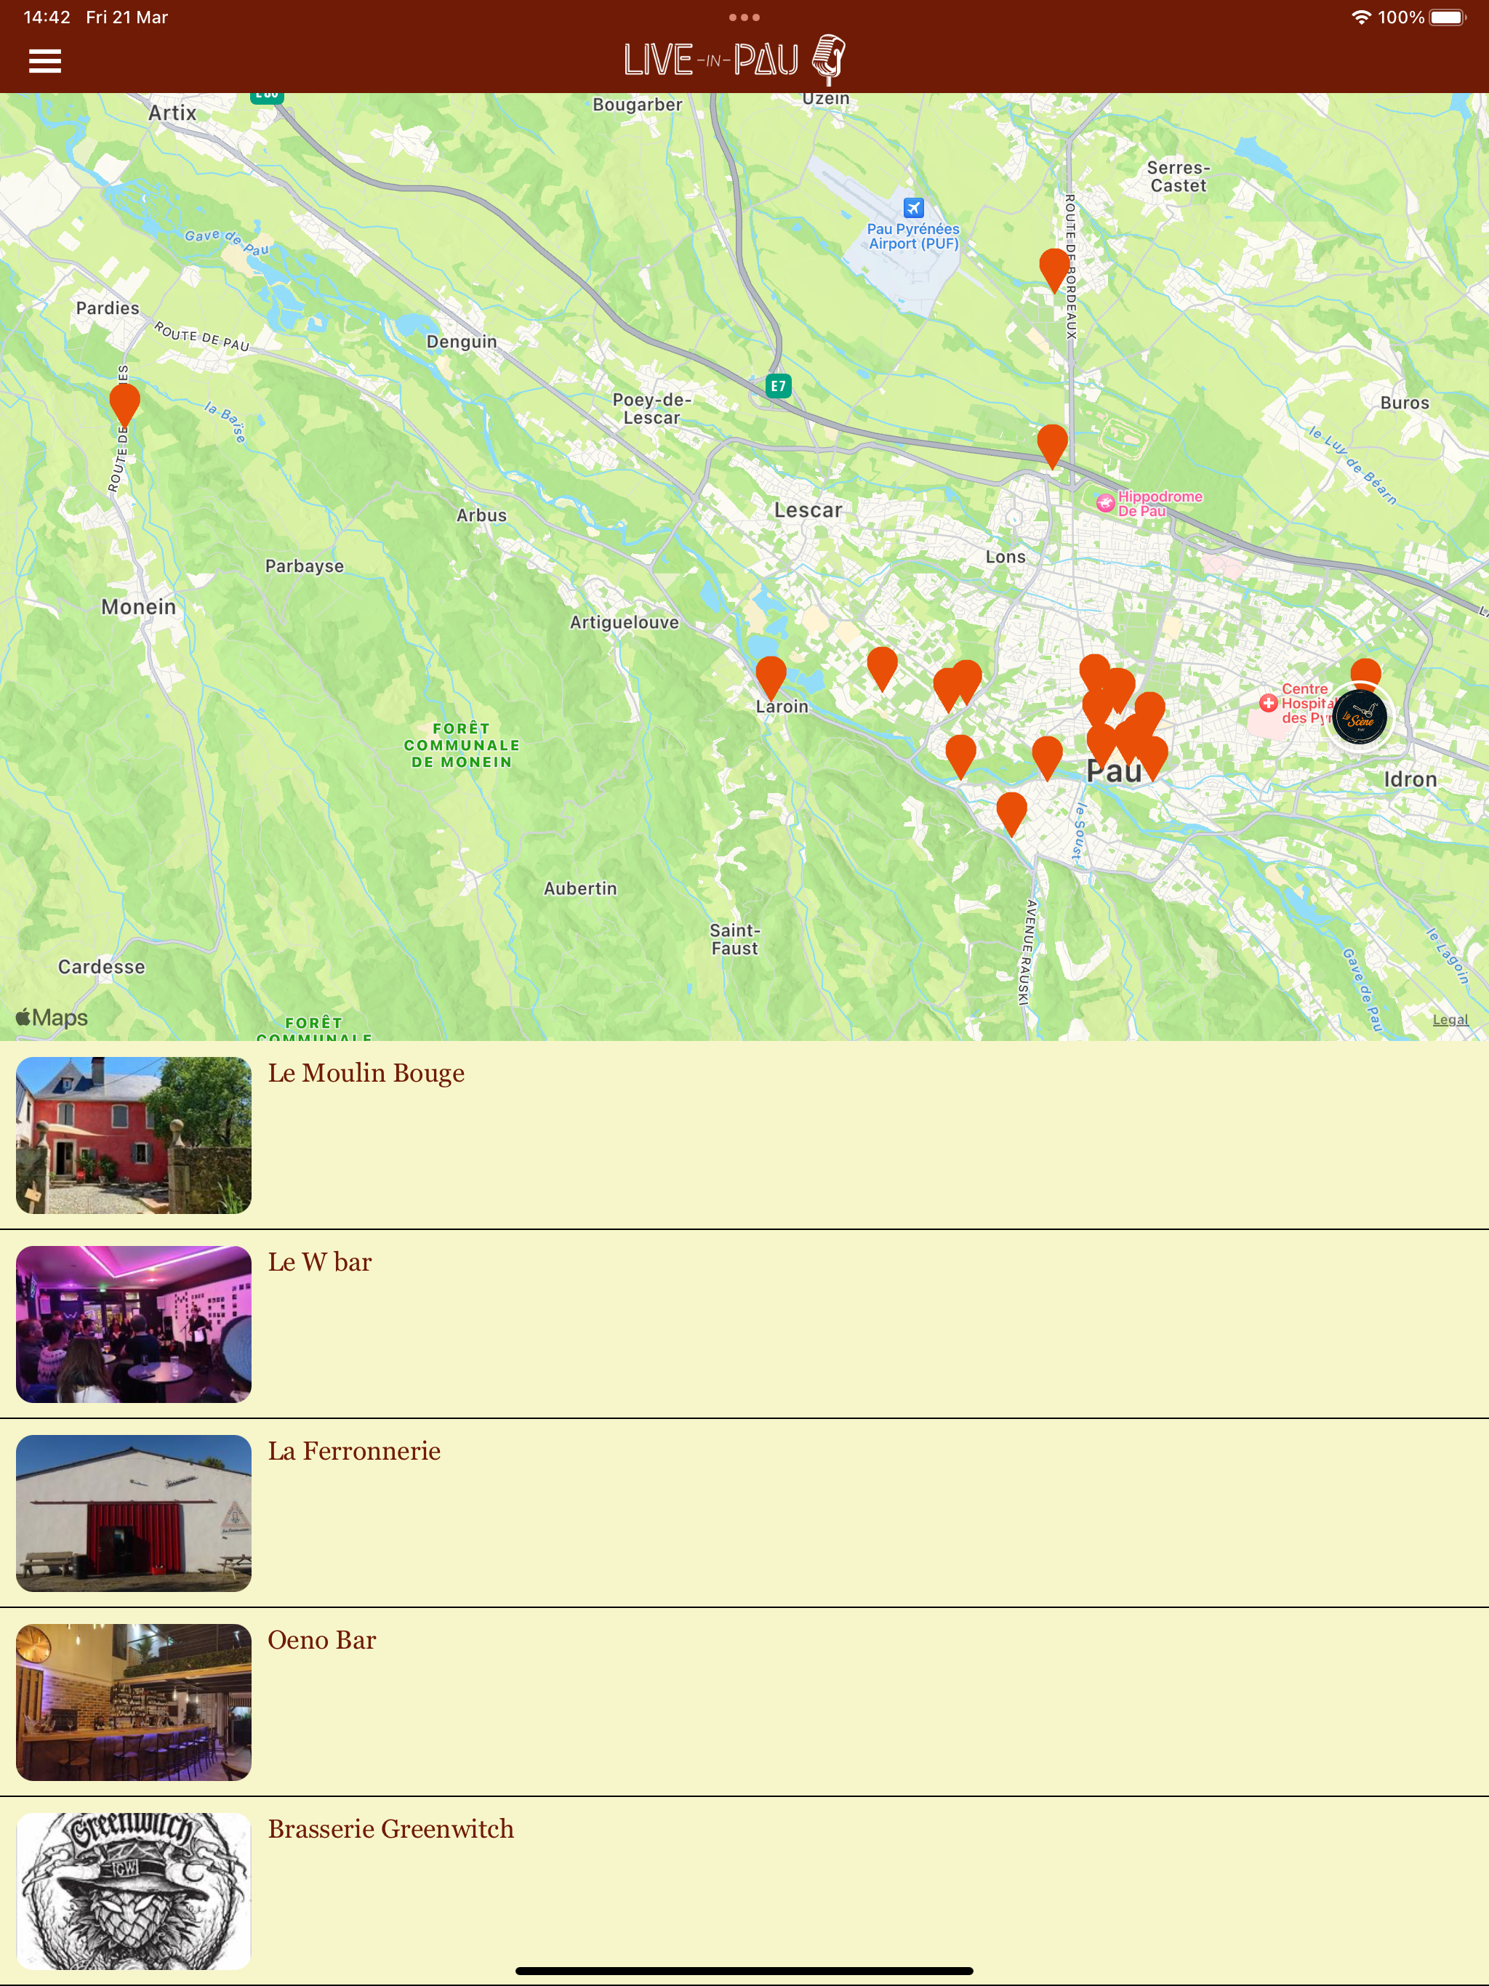Viewport: 1489px width, 1986px height.
Task: Open the hamburger menu
Action: point(45,61)
